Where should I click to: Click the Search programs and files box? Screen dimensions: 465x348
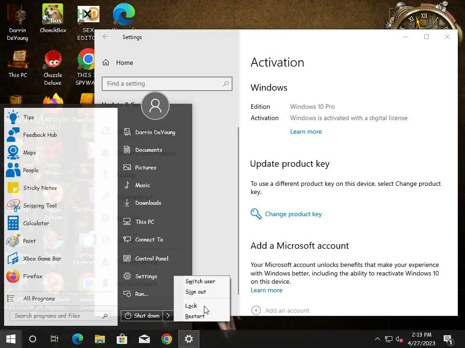[x=60, y=316]
